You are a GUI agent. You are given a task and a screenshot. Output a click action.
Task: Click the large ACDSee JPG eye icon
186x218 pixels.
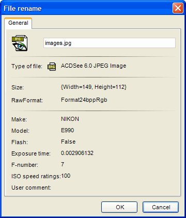pyautogui.click(x=20, y=43)
